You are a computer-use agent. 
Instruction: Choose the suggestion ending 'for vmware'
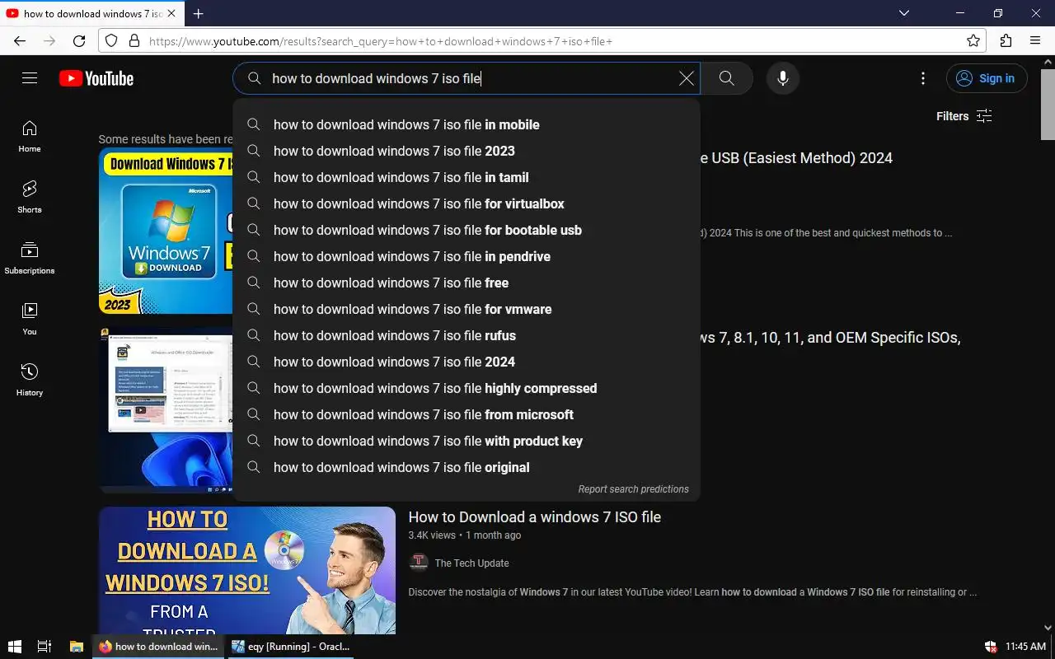467,309
